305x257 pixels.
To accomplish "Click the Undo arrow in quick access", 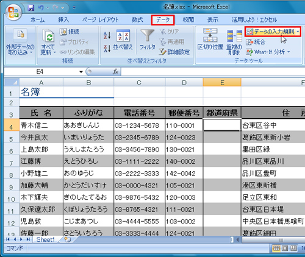I will [41, 8].
